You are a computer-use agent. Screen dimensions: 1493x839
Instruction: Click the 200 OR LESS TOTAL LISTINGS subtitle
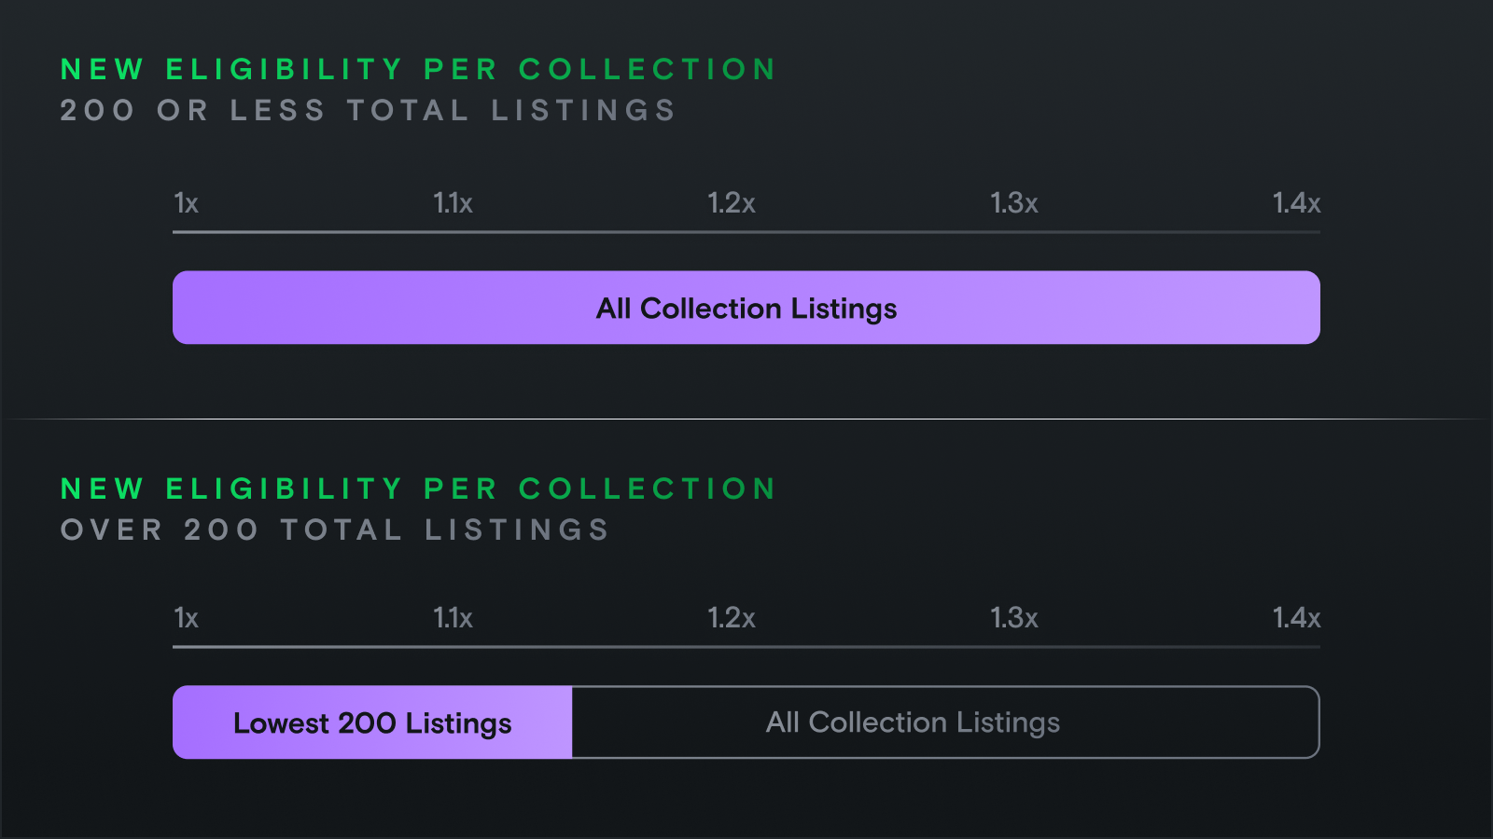coord(368,111)
